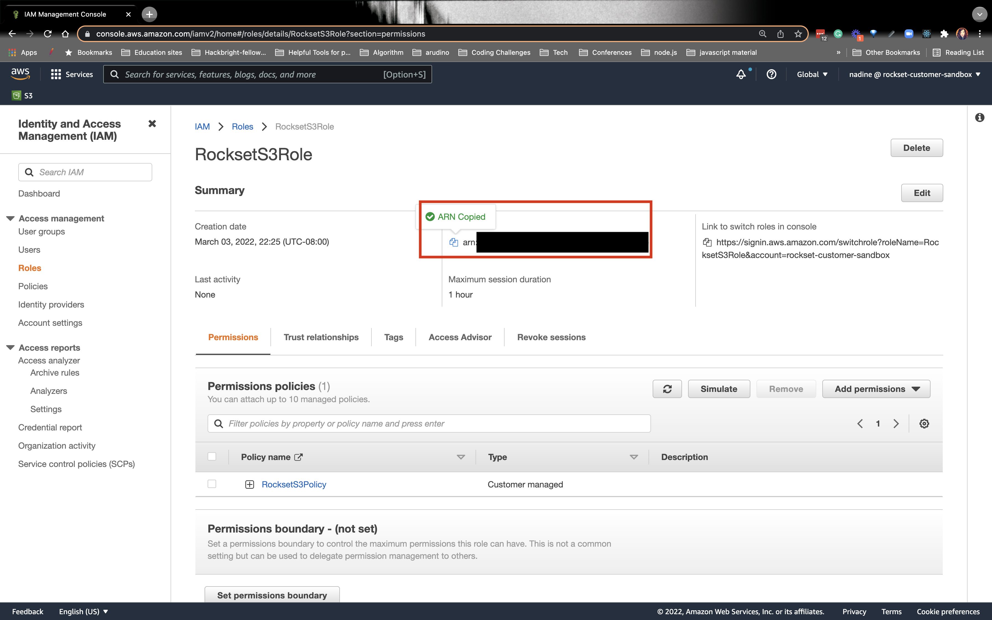Open Credential report in sidebar

click(x=50, y=427)
